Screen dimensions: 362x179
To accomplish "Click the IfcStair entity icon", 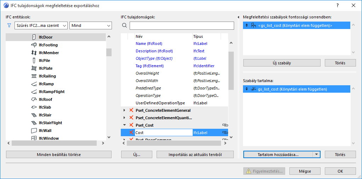I will coord(34,115).
